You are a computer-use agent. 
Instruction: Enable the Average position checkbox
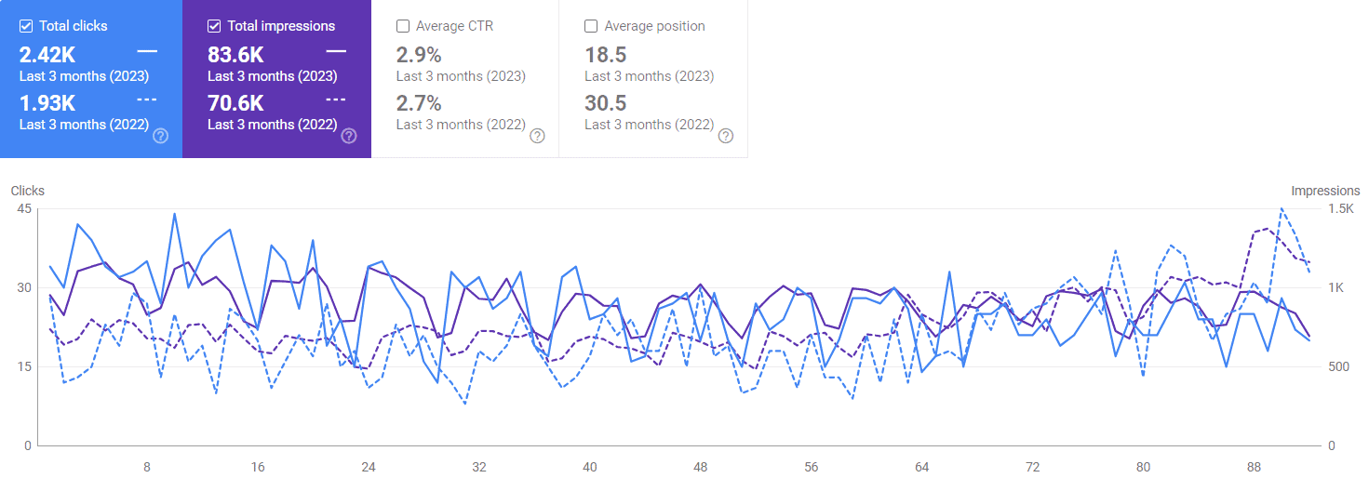pyautogui.click(x=591, y=26)
